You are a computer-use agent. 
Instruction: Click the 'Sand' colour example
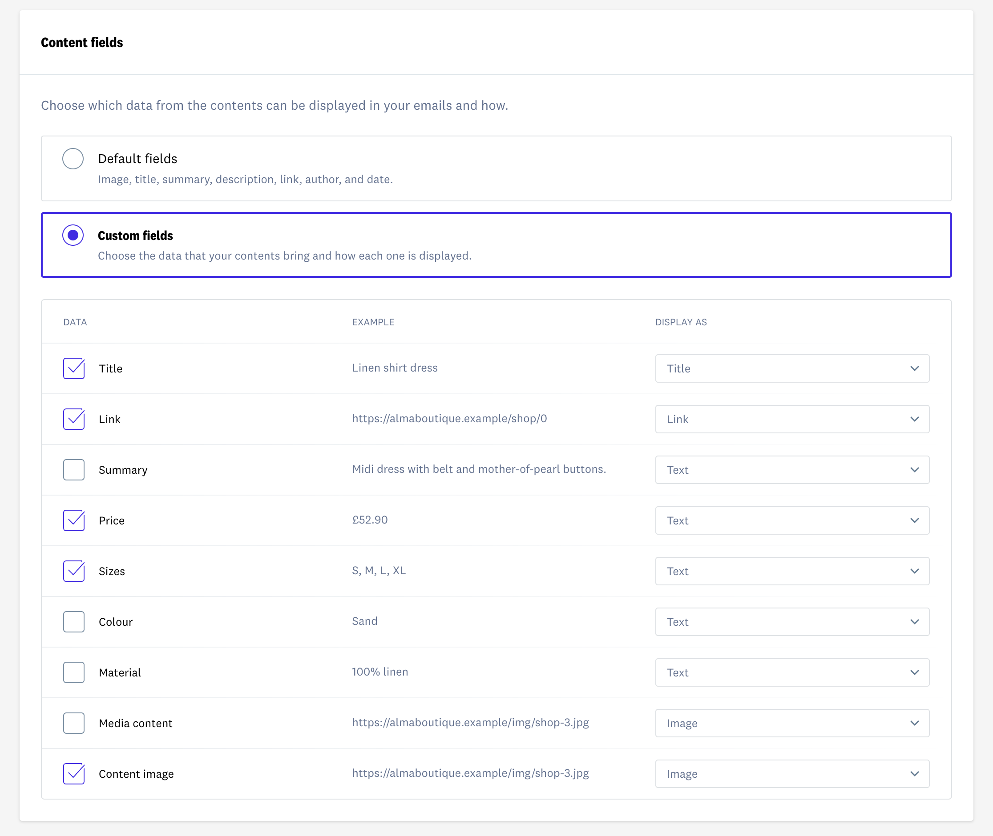tap(364, 622)
